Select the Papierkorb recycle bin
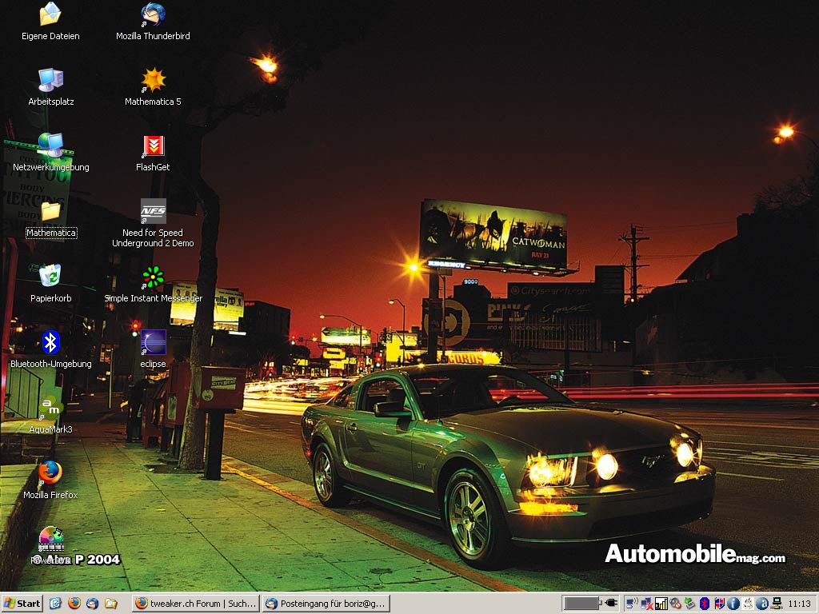Viewport: 819px width, 614px height. pos(50,284)
